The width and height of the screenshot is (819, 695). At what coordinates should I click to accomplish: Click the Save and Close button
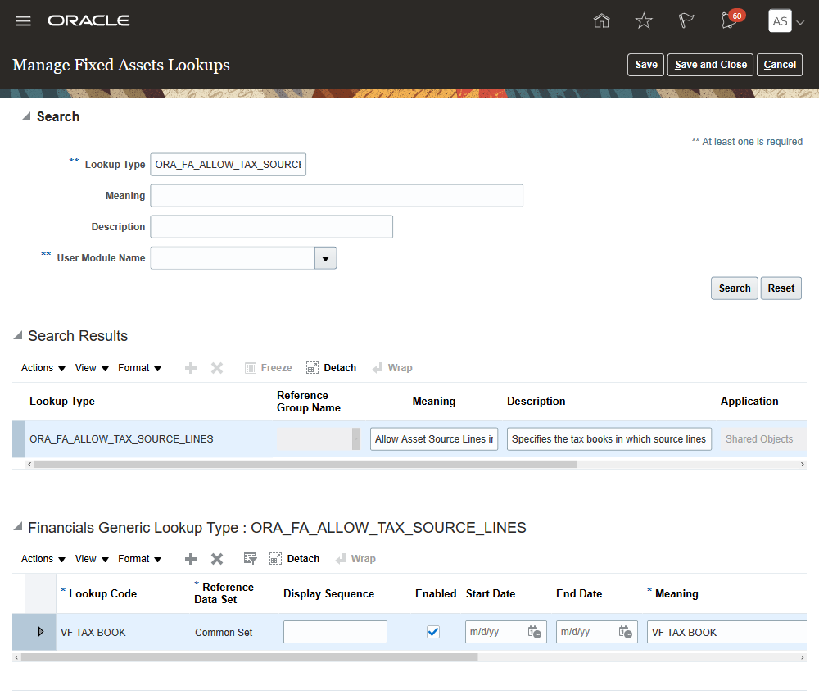pyautogui.click(x=711, y=65)
